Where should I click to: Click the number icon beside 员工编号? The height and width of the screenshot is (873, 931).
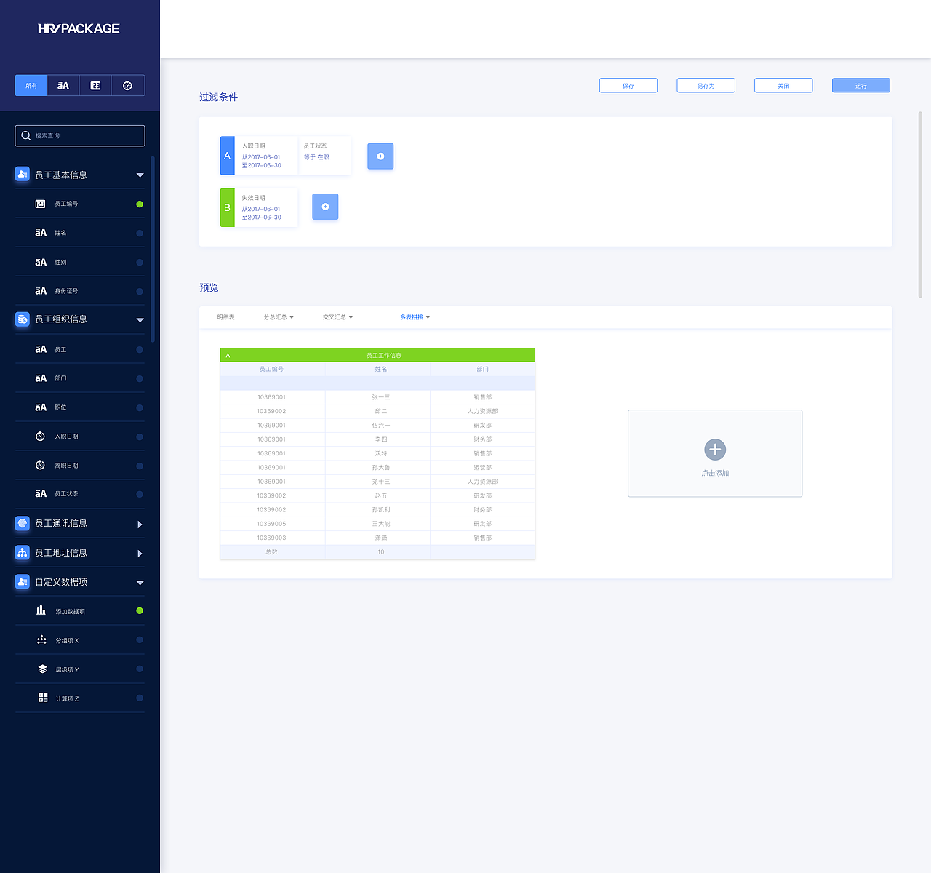click(41, 204)
